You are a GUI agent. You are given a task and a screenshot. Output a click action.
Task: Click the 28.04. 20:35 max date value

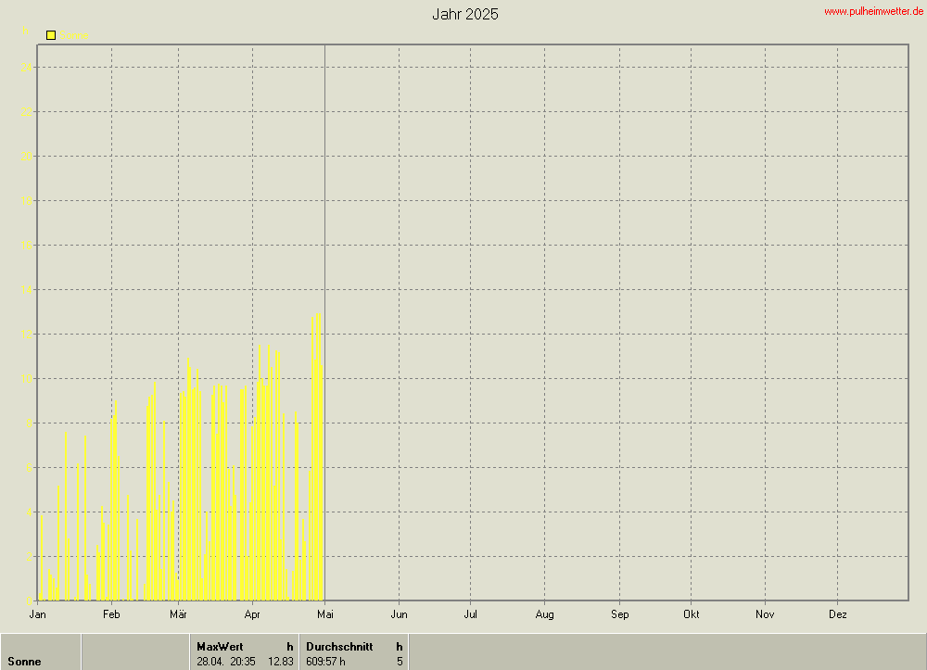point(226,662)
